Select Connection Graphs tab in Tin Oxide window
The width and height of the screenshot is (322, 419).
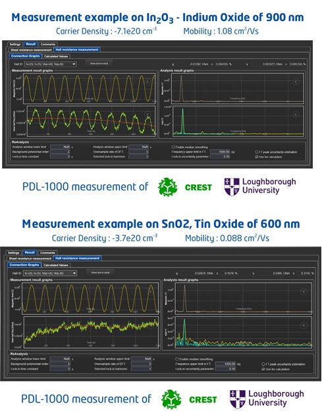point(24,265)
